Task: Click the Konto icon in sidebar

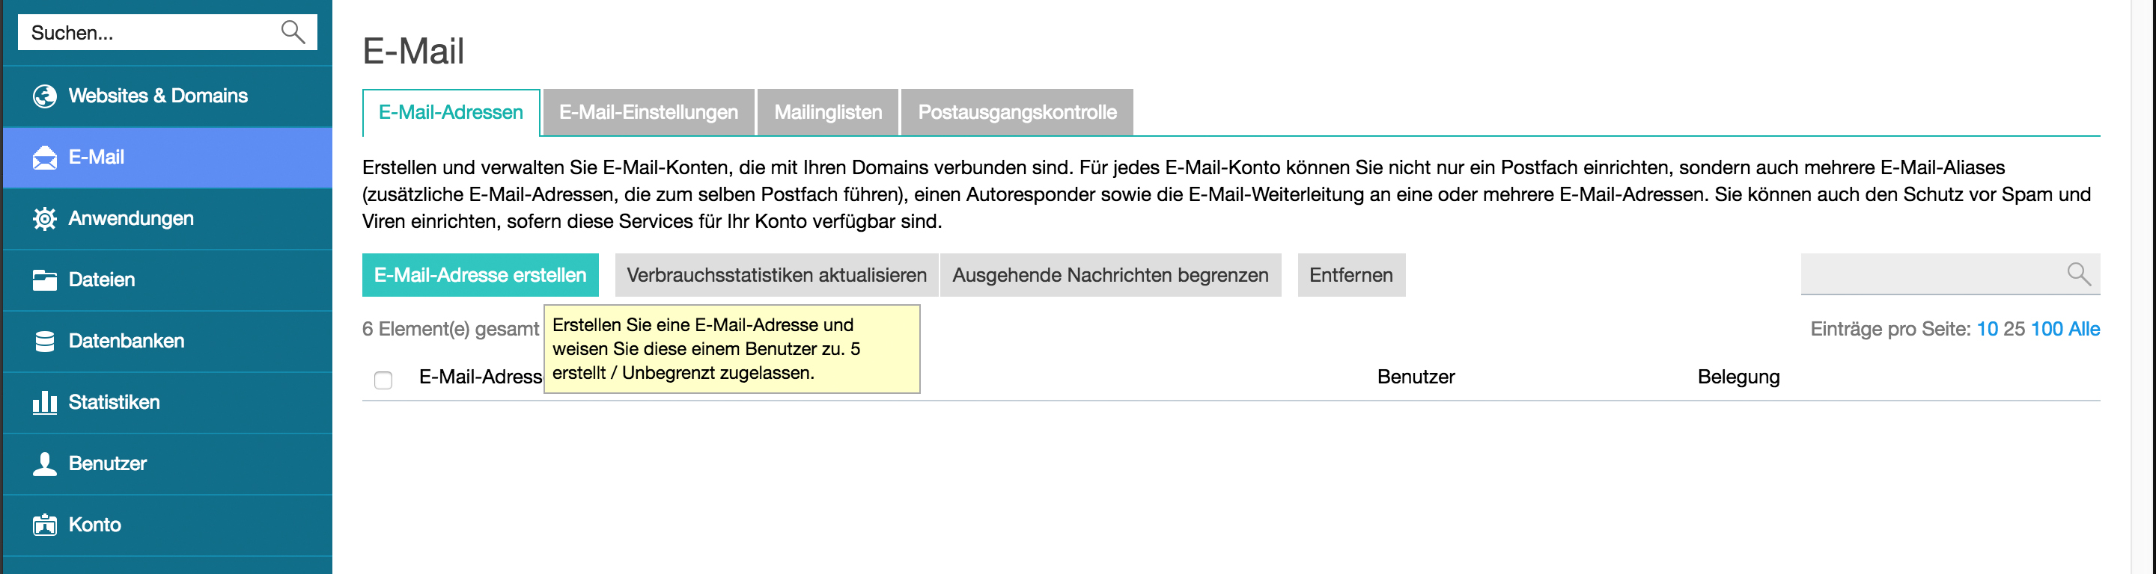Action: (x=44, y=525)
